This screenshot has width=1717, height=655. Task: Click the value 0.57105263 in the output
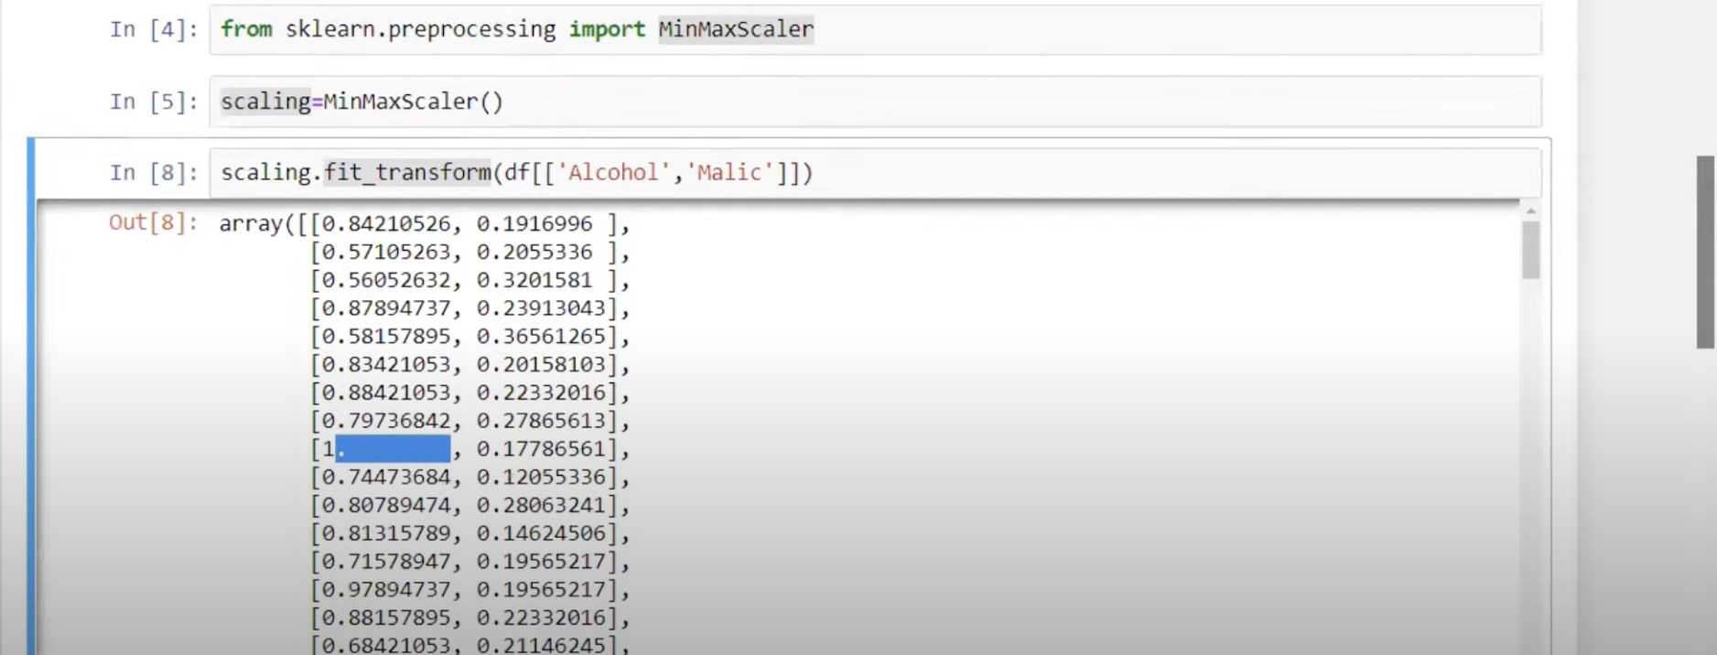pyautogui.click(x=386, y=252)
